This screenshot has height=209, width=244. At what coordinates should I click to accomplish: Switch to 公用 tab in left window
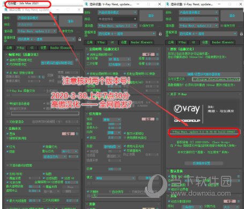click(x=9, y=48)
